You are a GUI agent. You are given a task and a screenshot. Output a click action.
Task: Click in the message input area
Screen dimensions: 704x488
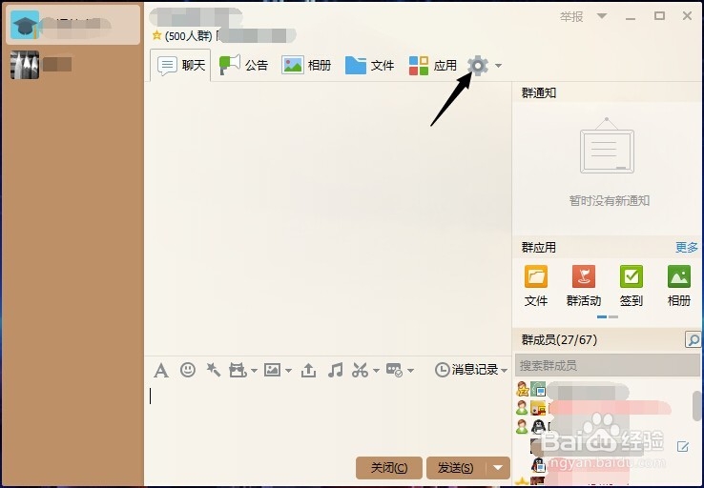pyautogui.click(x=328, y=417)
